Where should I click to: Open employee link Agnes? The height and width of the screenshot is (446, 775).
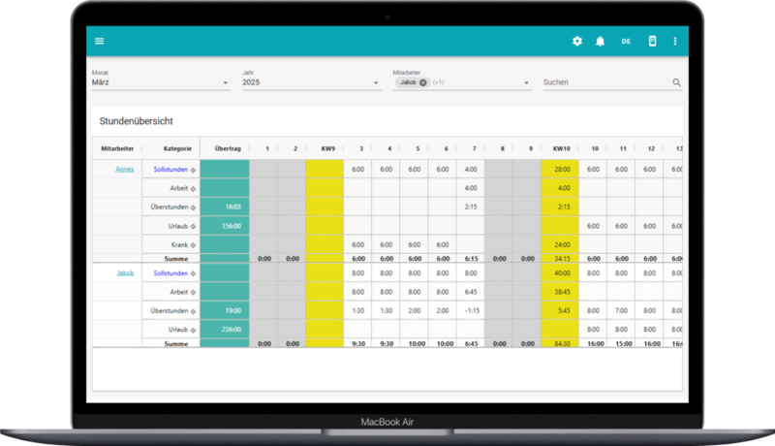point(125,169)
